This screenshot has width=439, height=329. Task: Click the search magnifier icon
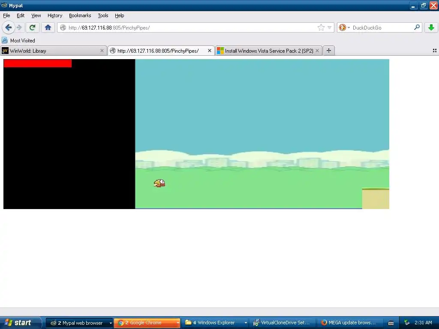[417, 27]
